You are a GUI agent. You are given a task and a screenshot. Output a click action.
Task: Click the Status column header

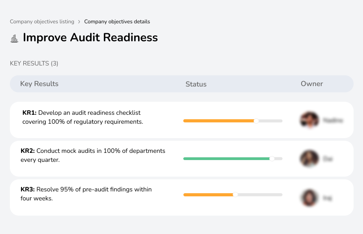pyautogui.click(x=196, y=84)
